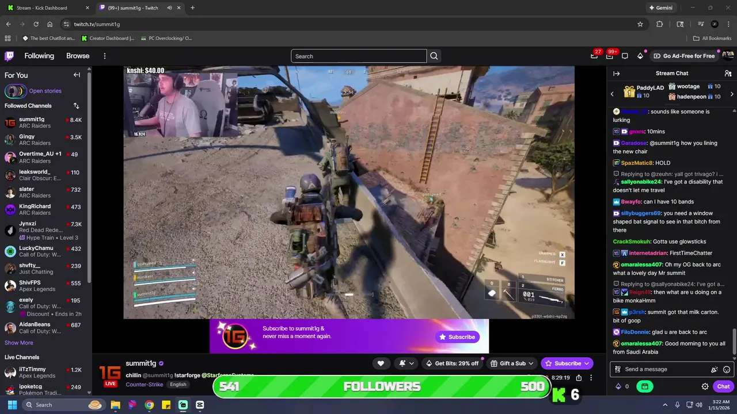
Task: Open chat community members icon
Action: (x=728, y=74)
